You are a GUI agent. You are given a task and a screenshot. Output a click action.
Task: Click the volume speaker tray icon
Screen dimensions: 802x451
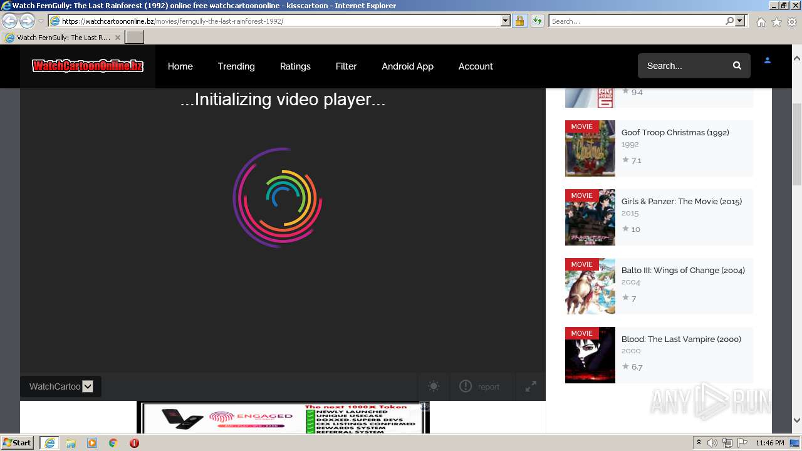tap(712, 443)
